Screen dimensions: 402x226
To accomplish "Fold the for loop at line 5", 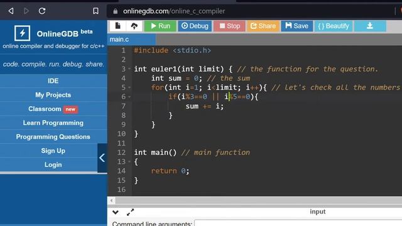I will (x=129, y=87).
